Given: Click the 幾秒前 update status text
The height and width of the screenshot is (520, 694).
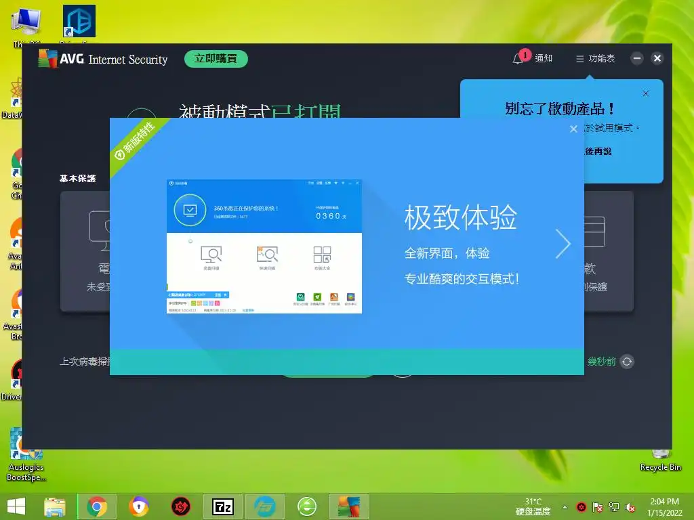Looking at the screenshot, I should (x=602, y=362).
